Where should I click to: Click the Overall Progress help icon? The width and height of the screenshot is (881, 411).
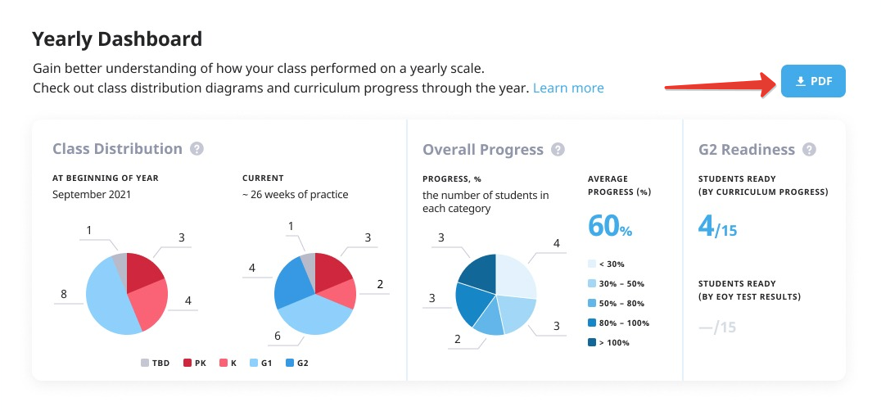click(x=558, y=149)
